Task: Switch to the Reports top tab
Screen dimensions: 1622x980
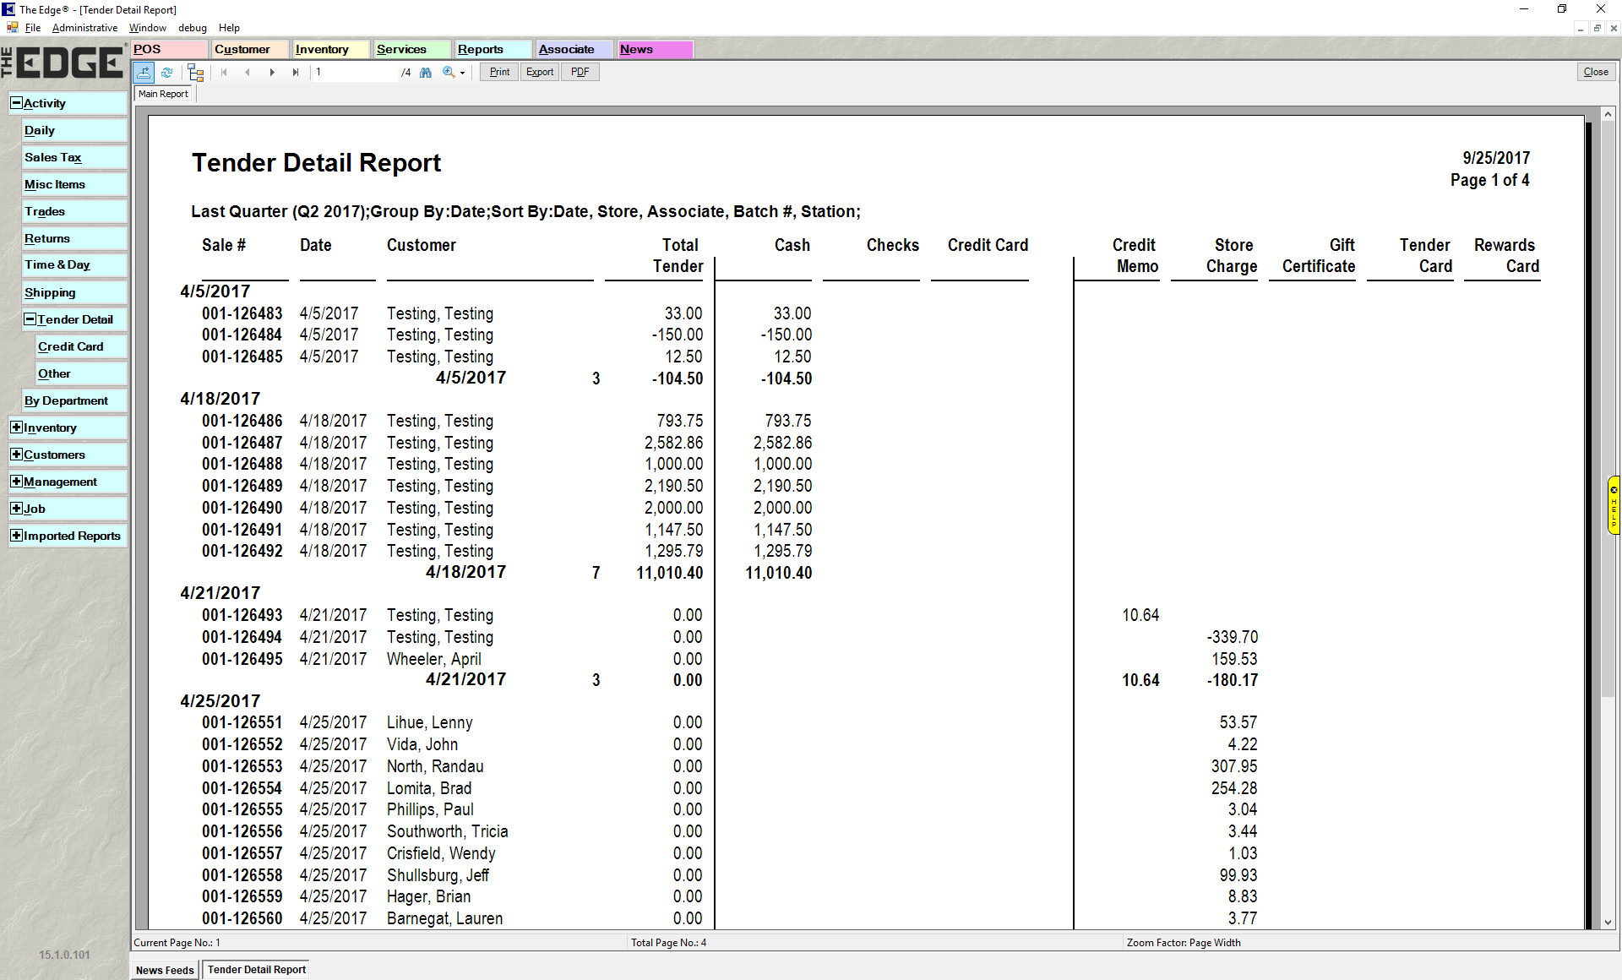Action: pyautogui.click(x=481, y=49)
